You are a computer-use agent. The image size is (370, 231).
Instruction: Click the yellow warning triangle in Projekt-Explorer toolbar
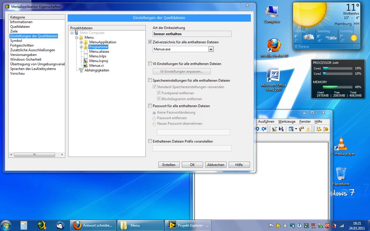308,129
